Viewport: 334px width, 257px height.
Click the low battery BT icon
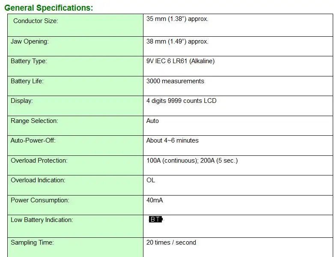point(156,219)
